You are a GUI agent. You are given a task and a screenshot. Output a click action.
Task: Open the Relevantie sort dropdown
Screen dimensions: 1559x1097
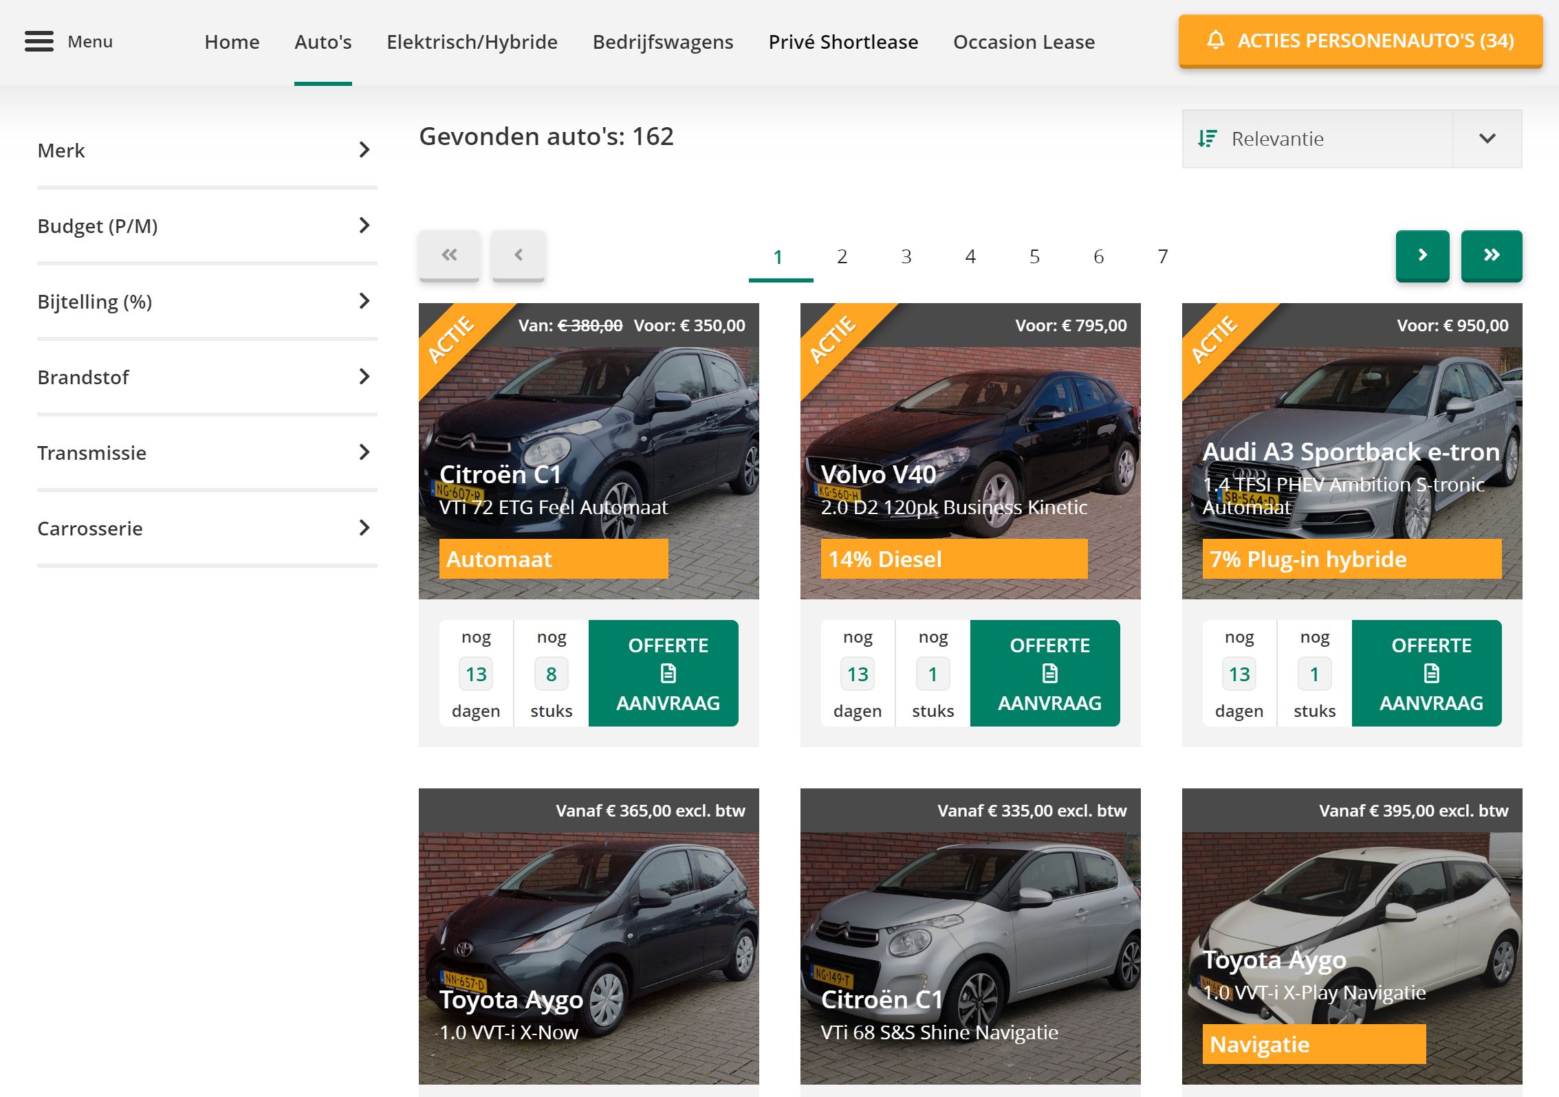[x=1487, y=139]
